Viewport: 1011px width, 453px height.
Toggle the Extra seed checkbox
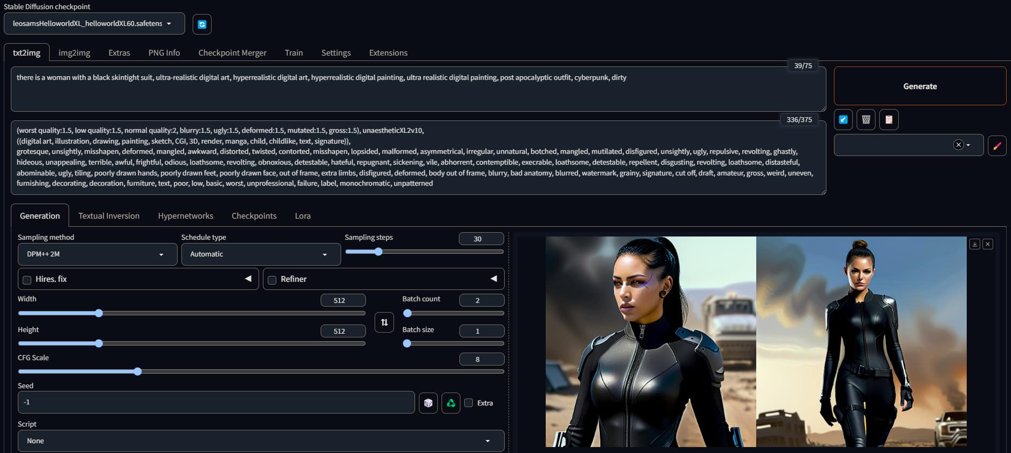pyautogui.click(x=469, y=403)
